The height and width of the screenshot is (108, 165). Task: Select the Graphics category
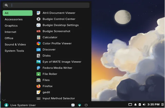coord(17,26)
